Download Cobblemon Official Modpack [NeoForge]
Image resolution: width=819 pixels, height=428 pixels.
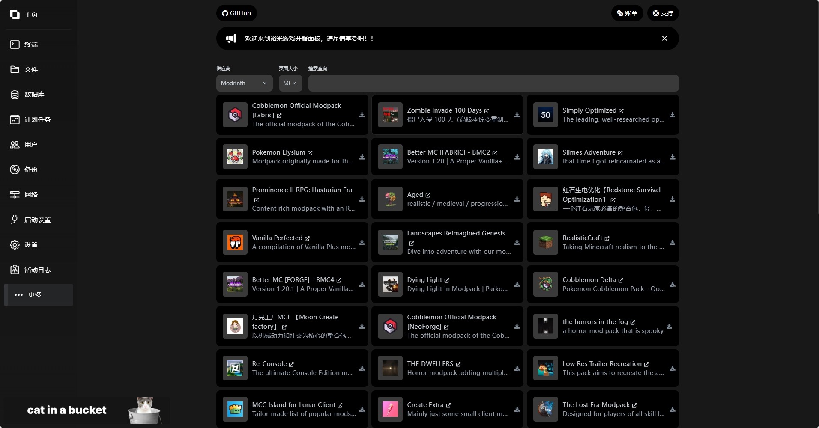pyautogui.click(x=517, y=326)
